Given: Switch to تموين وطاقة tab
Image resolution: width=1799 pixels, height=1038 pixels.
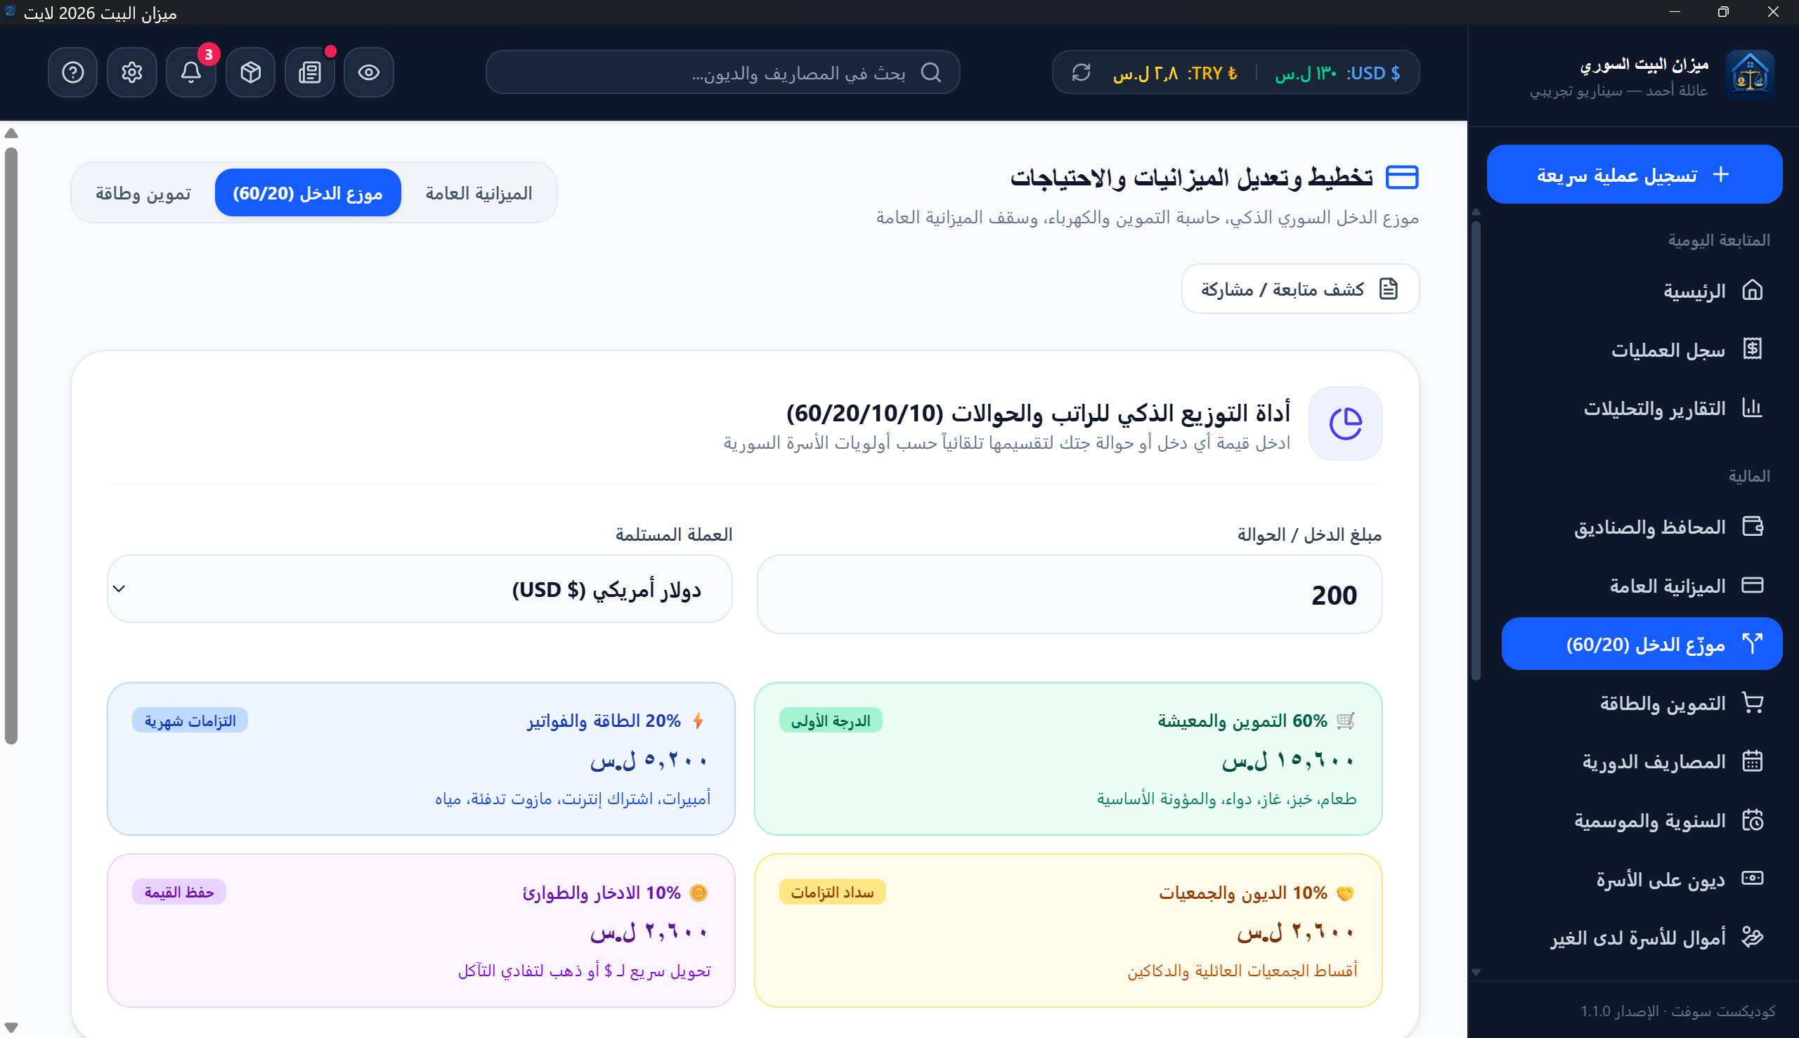Looking at the screenshot, I should point(143,192).
